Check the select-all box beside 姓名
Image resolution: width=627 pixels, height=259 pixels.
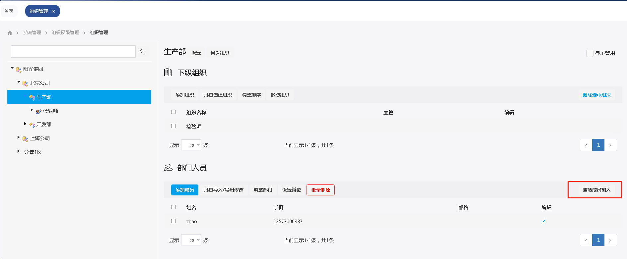[x=173, y=207]
